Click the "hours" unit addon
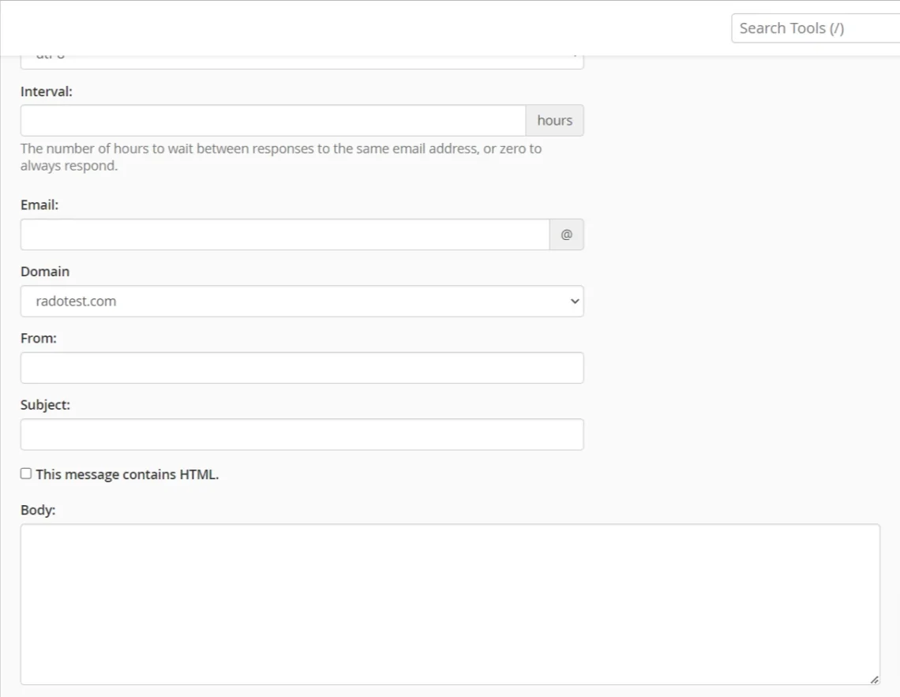The image size is (900, 697). click(x=554, y=121)
